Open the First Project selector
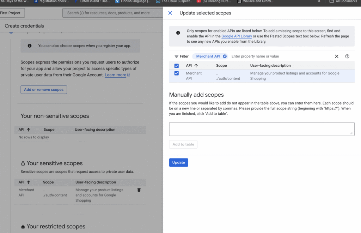This screenshot has width=361, height=233. (x=11, y=13)
